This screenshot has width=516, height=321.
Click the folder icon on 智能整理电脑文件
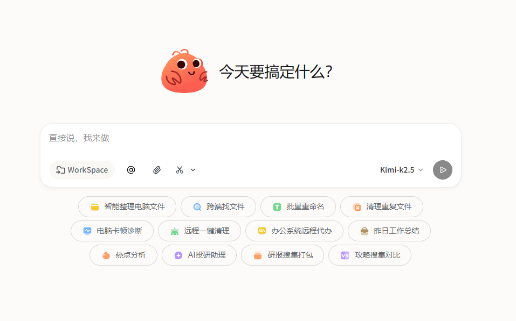tap(95, 206)
